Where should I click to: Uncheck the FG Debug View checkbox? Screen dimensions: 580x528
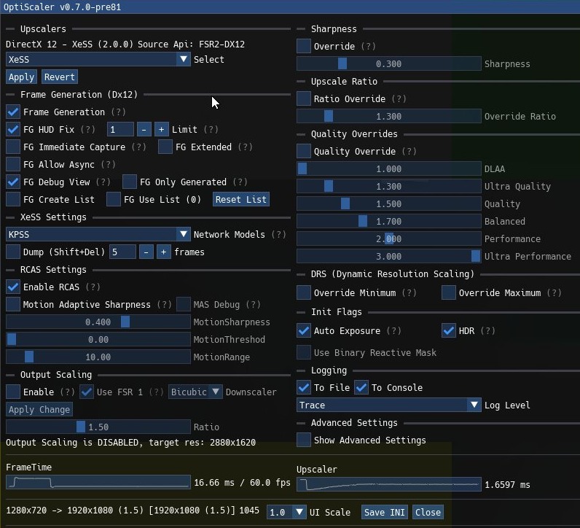click(13, 182)
